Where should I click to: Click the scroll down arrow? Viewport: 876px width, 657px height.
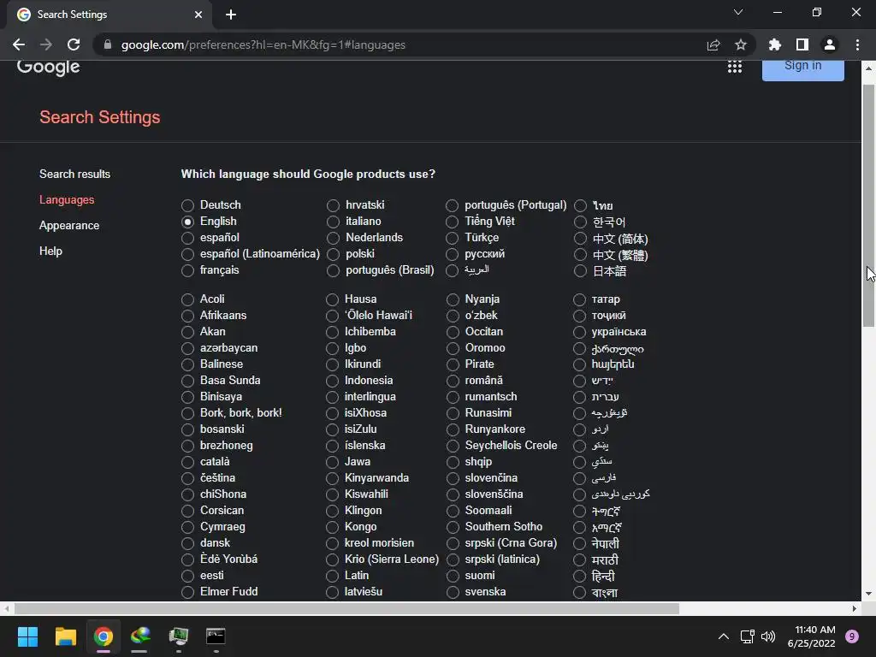coord(868,594)
